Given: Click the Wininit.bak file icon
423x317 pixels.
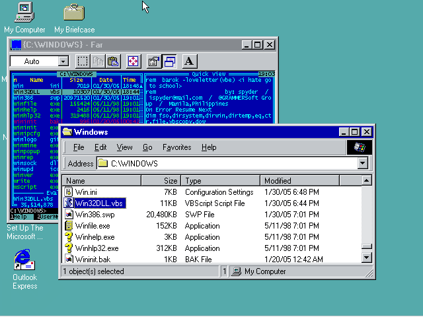Looking at the screenshot, I should tap(69, 259).
